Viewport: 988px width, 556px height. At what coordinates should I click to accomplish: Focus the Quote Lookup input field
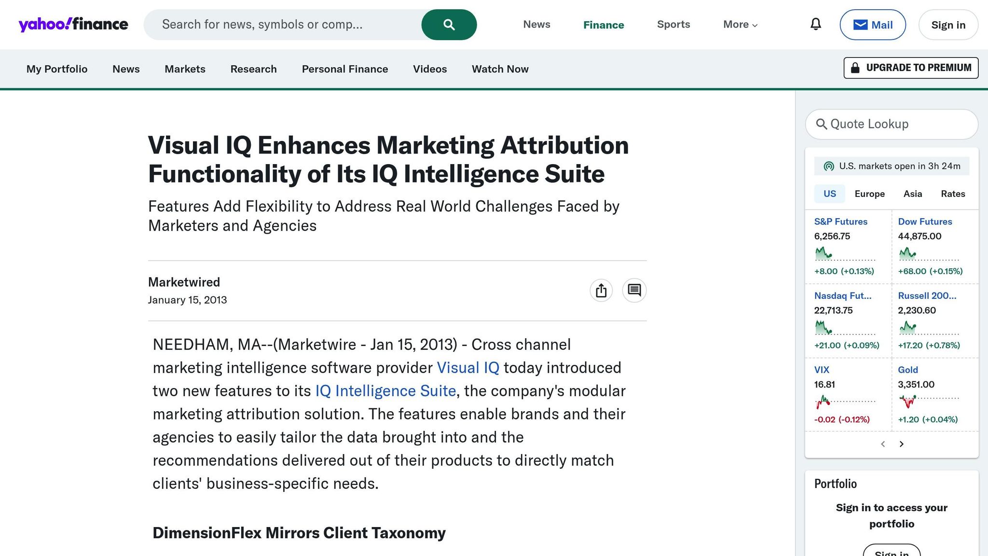(892, 124)
